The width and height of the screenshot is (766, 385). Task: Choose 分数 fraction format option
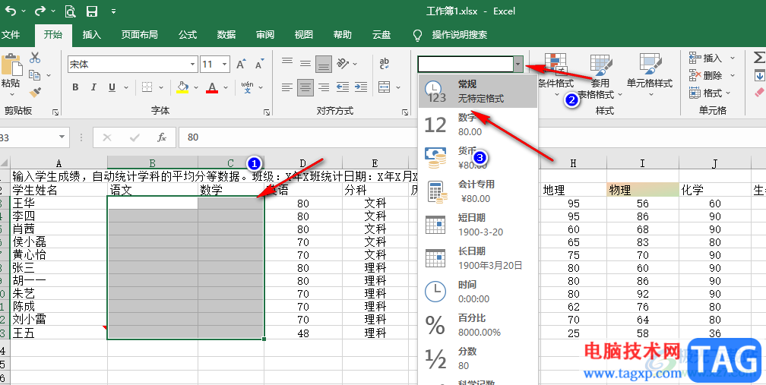point(478,358)
